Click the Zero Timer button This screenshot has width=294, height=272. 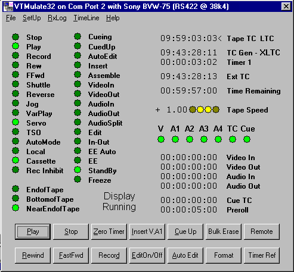click(109, 232)
